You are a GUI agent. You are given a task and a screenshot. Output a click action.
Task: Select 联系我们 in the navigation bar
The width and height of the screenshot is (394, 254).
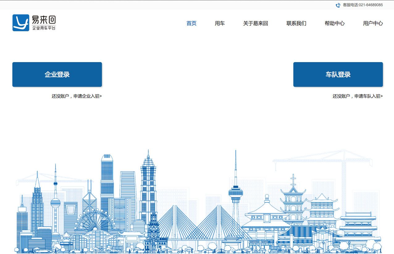point(296,23)
